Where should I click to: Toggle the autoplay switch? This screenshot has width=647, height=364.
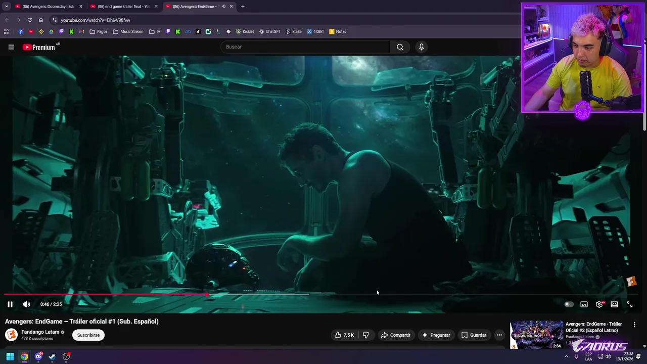coord(569,304)
